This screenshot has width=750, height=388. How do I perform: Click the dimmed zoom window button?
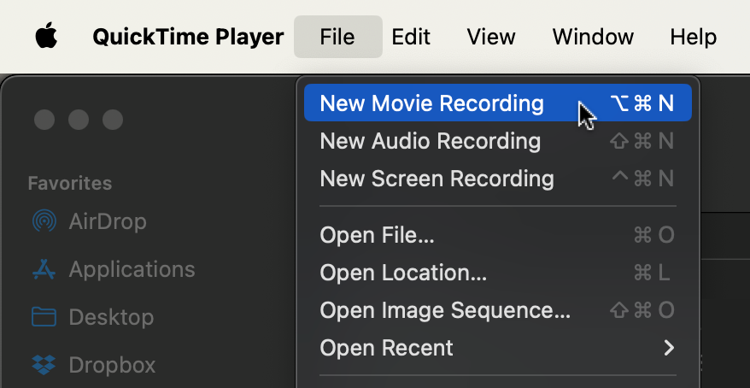(113, 119)
